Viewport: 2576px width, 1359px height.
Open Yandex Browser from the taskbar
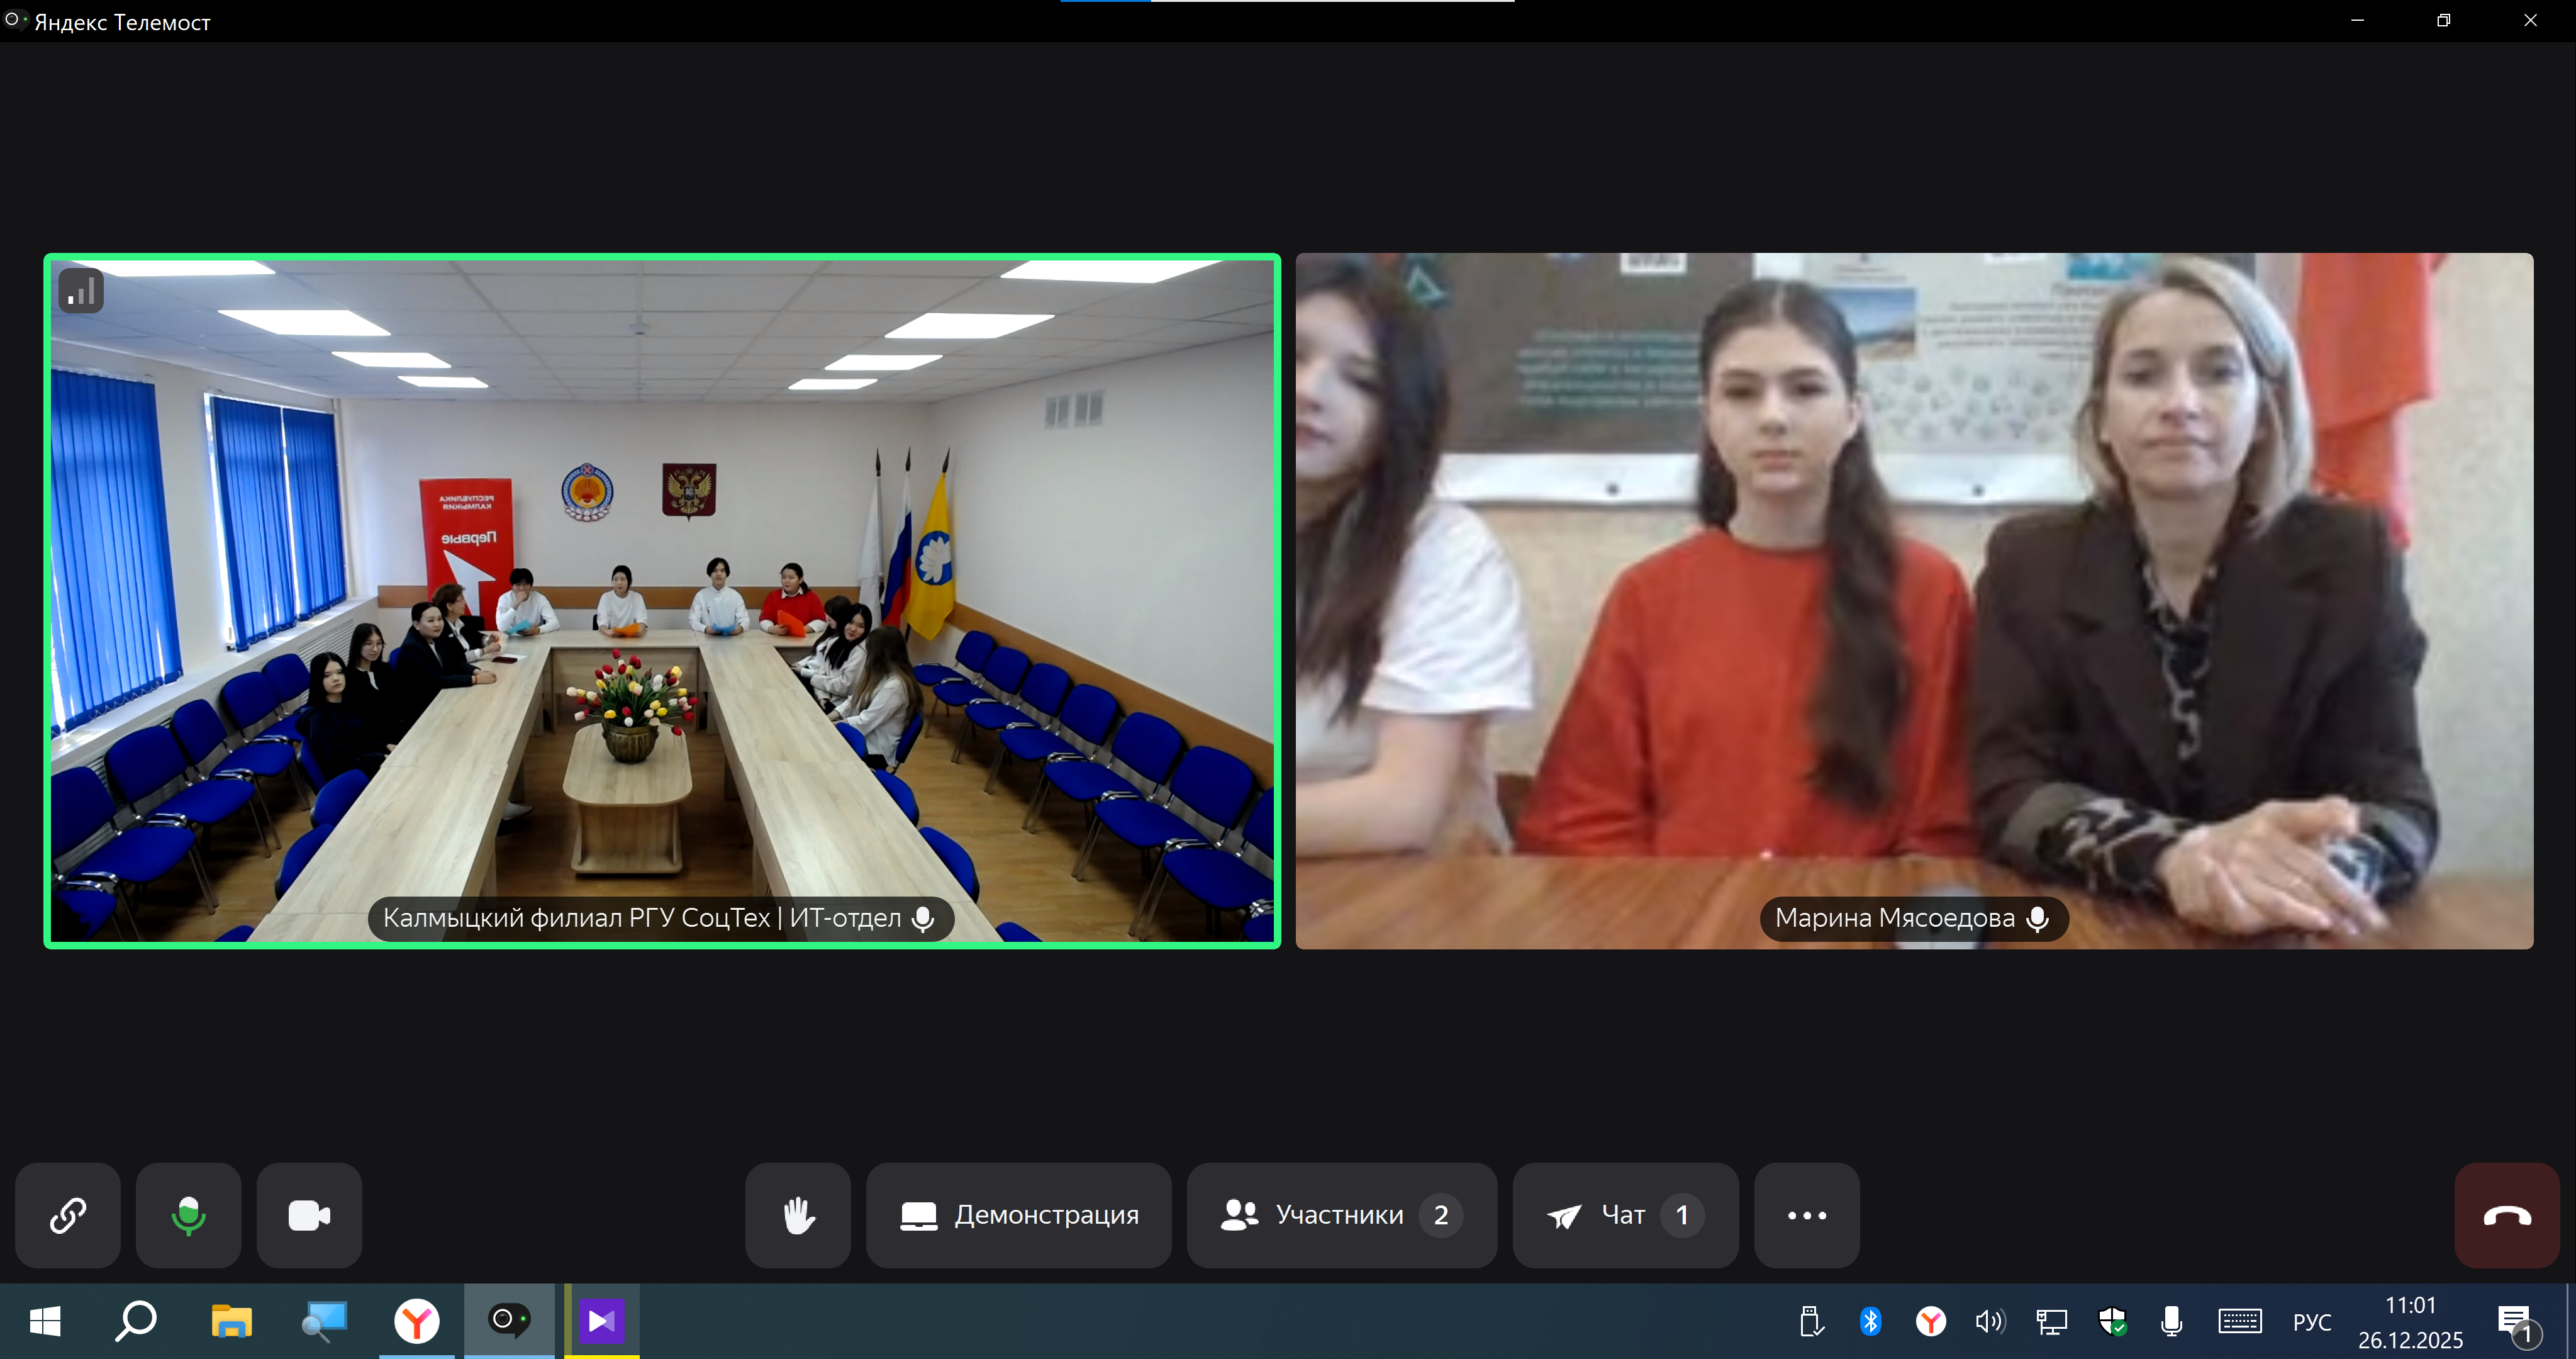click(x=416, y=1321)
